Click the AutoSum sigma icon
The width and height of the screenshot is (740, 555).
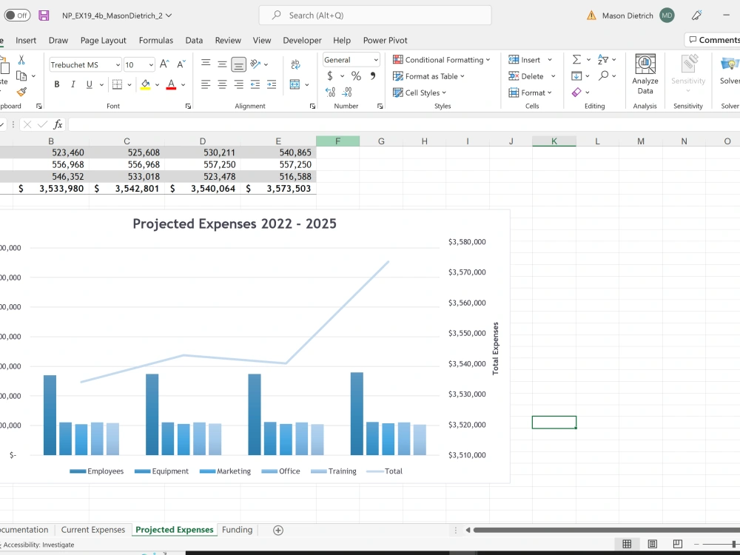point(576,59)
